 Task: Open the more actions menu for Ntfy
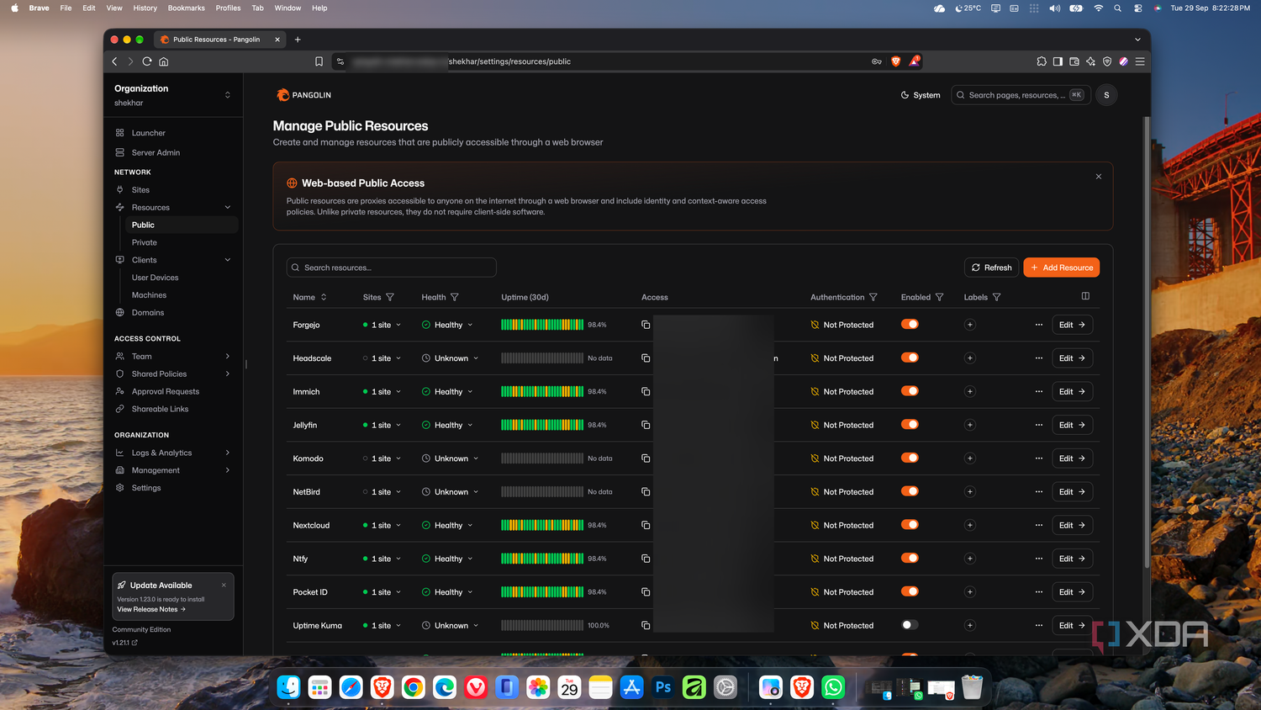click(1039, 559)
